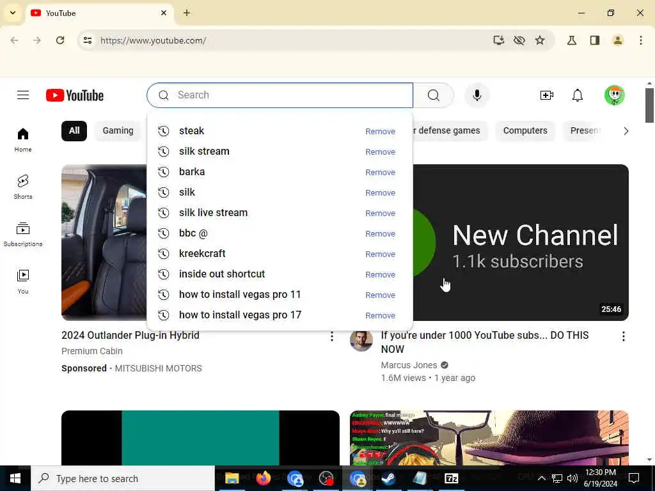Open the account avatar menu
The image size is (655, 491).
[x=615, y=95]
